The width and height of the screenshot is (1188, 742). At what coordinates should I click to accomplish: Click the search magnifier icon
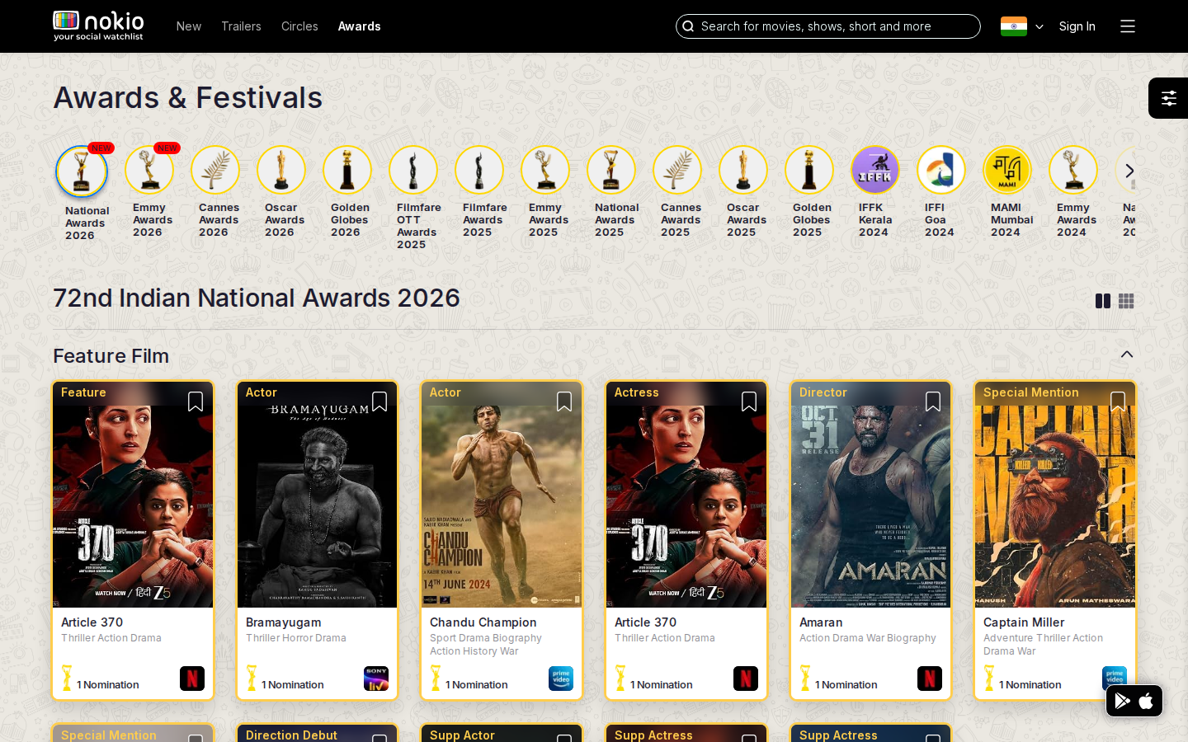[x=688, y=26]
